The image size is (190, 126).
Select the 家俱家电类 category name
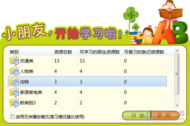click(31, 92)
